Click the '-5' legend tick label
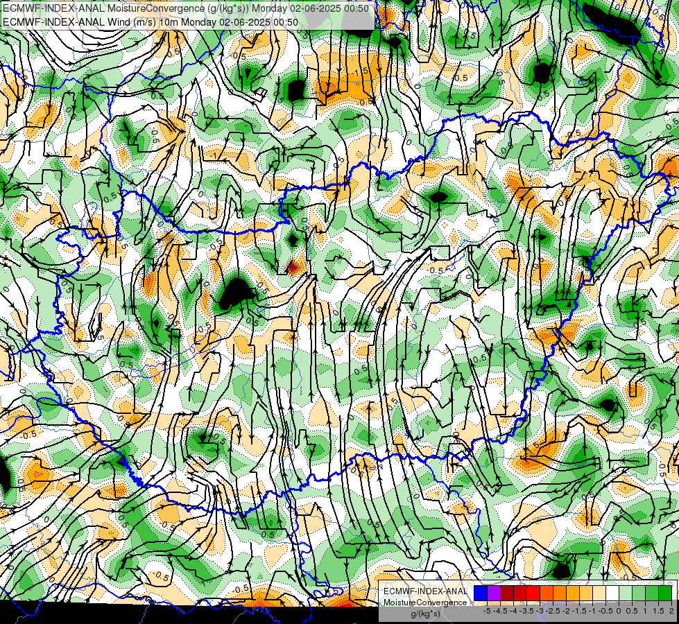The image size is (679, 624). (x=487, y=611)
